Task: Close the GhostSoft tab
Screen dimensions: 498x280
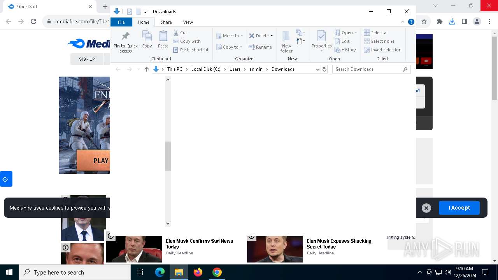Action: 90,7
